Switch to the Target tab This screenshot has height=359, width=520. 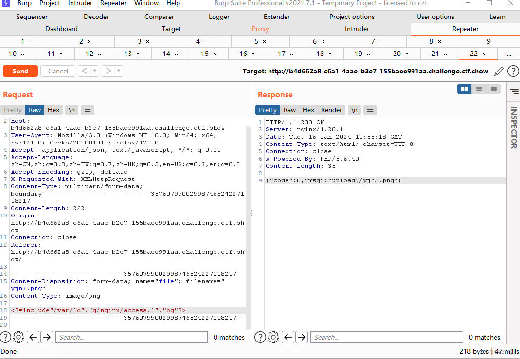click(x=171, y=29)
